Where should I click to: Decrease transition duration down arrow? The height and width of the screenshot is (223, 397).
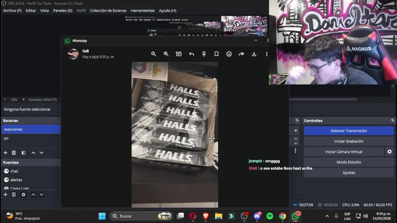tap(296, 143)
